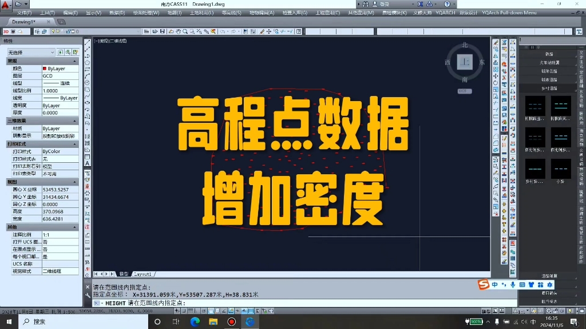Select the Pan (实时平移) tool on the top toolbar
The image size is (586, 329).
pos(177,32)
